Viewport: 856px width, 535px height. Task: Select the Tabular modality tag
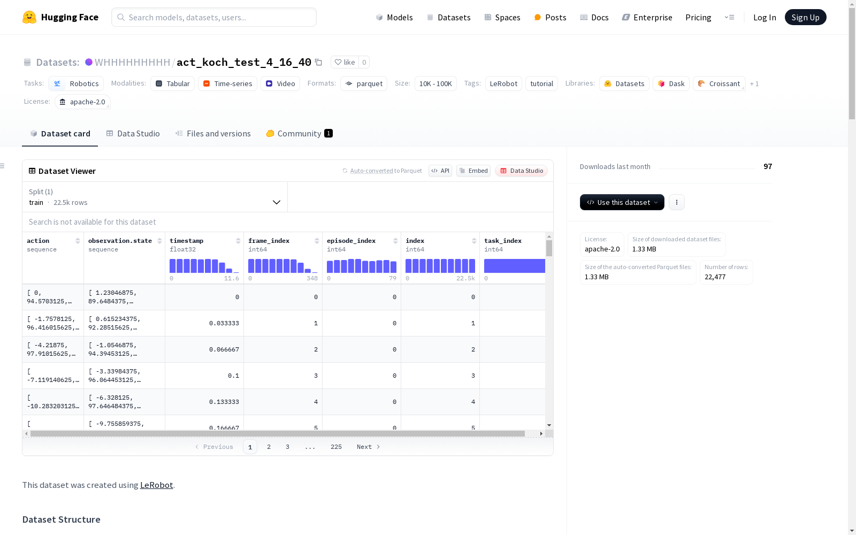click(x=172, y=83)
